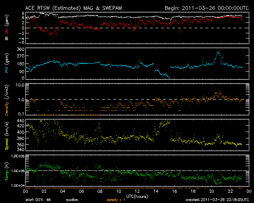The width and height of the screenshot is (254, 203).
Task: Click the '270' tick label on Phi panel
Action: (x=21, y=56)
